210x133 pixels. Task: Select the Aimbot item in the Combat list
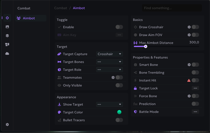click(29, 18)
